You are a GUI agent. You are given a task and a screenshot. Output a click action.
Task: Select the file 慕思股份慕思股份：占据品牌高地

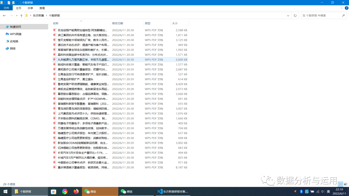tap(120, 94)
